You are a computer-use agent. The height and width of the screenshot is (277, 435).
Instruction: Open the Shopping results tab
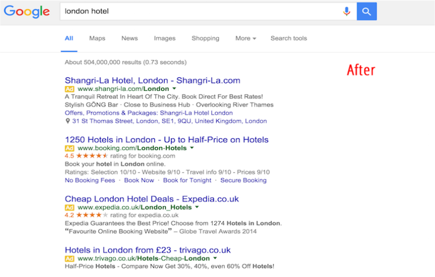tap(205, 38)
